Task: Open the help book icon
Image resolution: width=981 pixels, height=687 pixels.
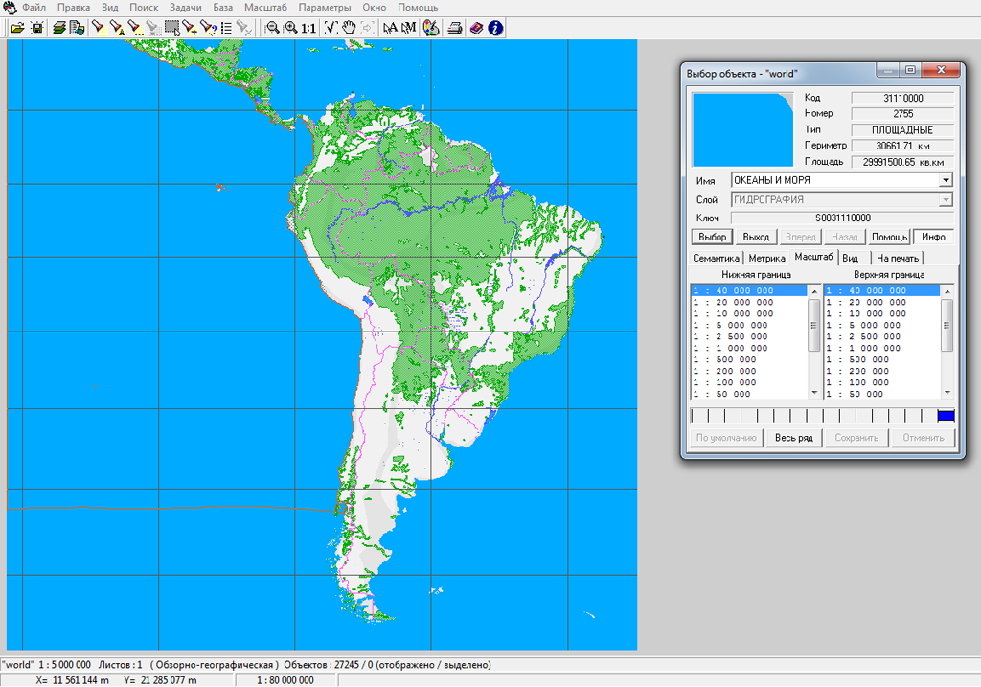Action: [x=477, y=28]
